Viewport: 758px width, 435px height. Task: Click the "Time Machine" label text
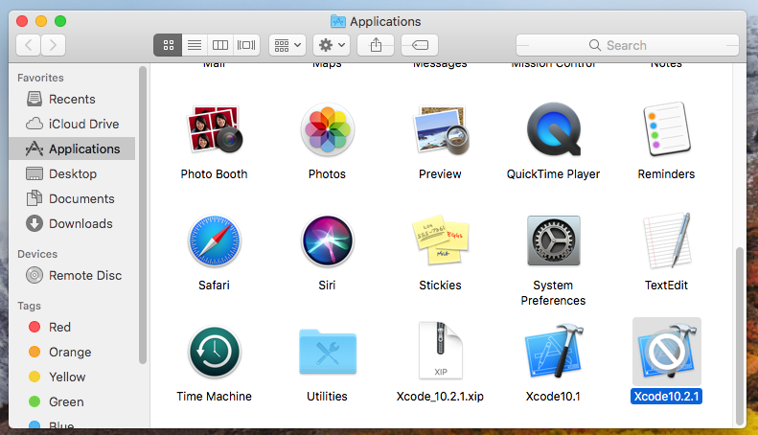click(x=214, y=397)
